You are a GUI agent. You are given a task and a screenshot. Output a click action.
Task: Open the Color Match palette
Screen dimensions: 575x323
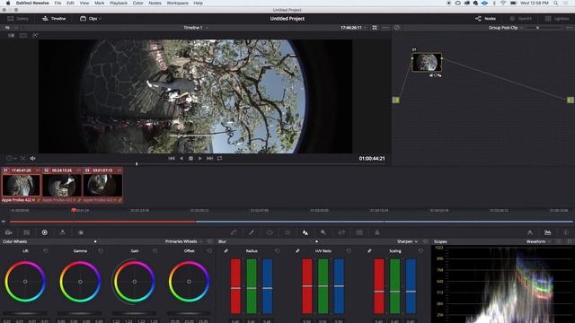[26, 232]
